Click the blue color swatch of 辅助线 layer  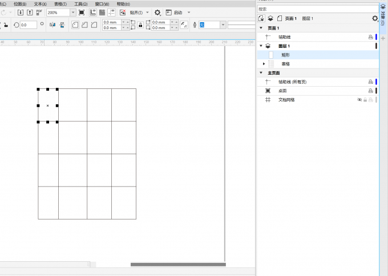pyautogui.click(x=376, y=37)
